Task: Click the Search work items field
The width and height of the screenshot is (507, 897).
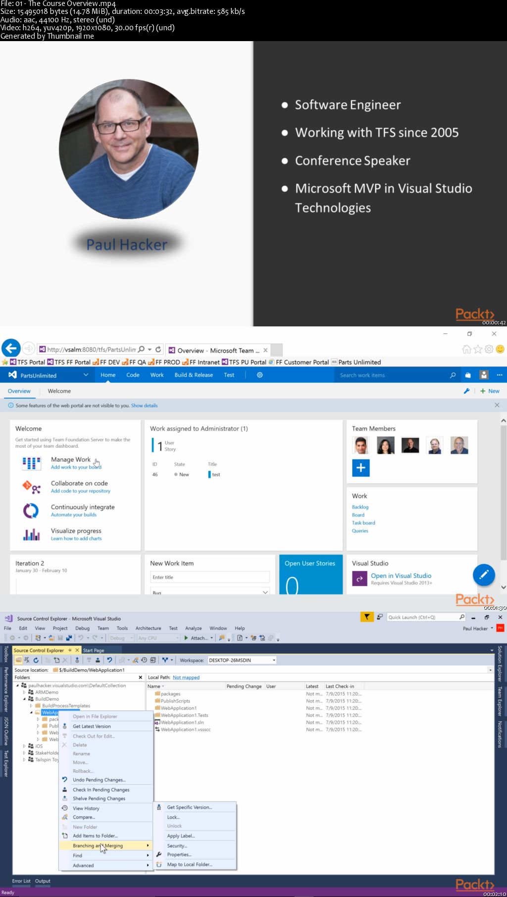Action: 391,375
